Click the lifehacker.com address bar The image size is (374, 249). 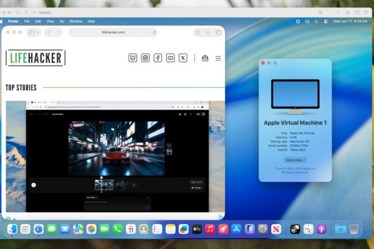pos(113,32)
